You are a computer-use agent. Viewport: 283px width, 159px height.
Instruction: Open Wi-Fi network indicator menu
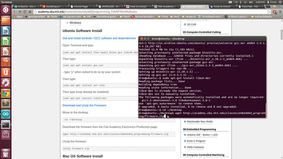[245, 2]
